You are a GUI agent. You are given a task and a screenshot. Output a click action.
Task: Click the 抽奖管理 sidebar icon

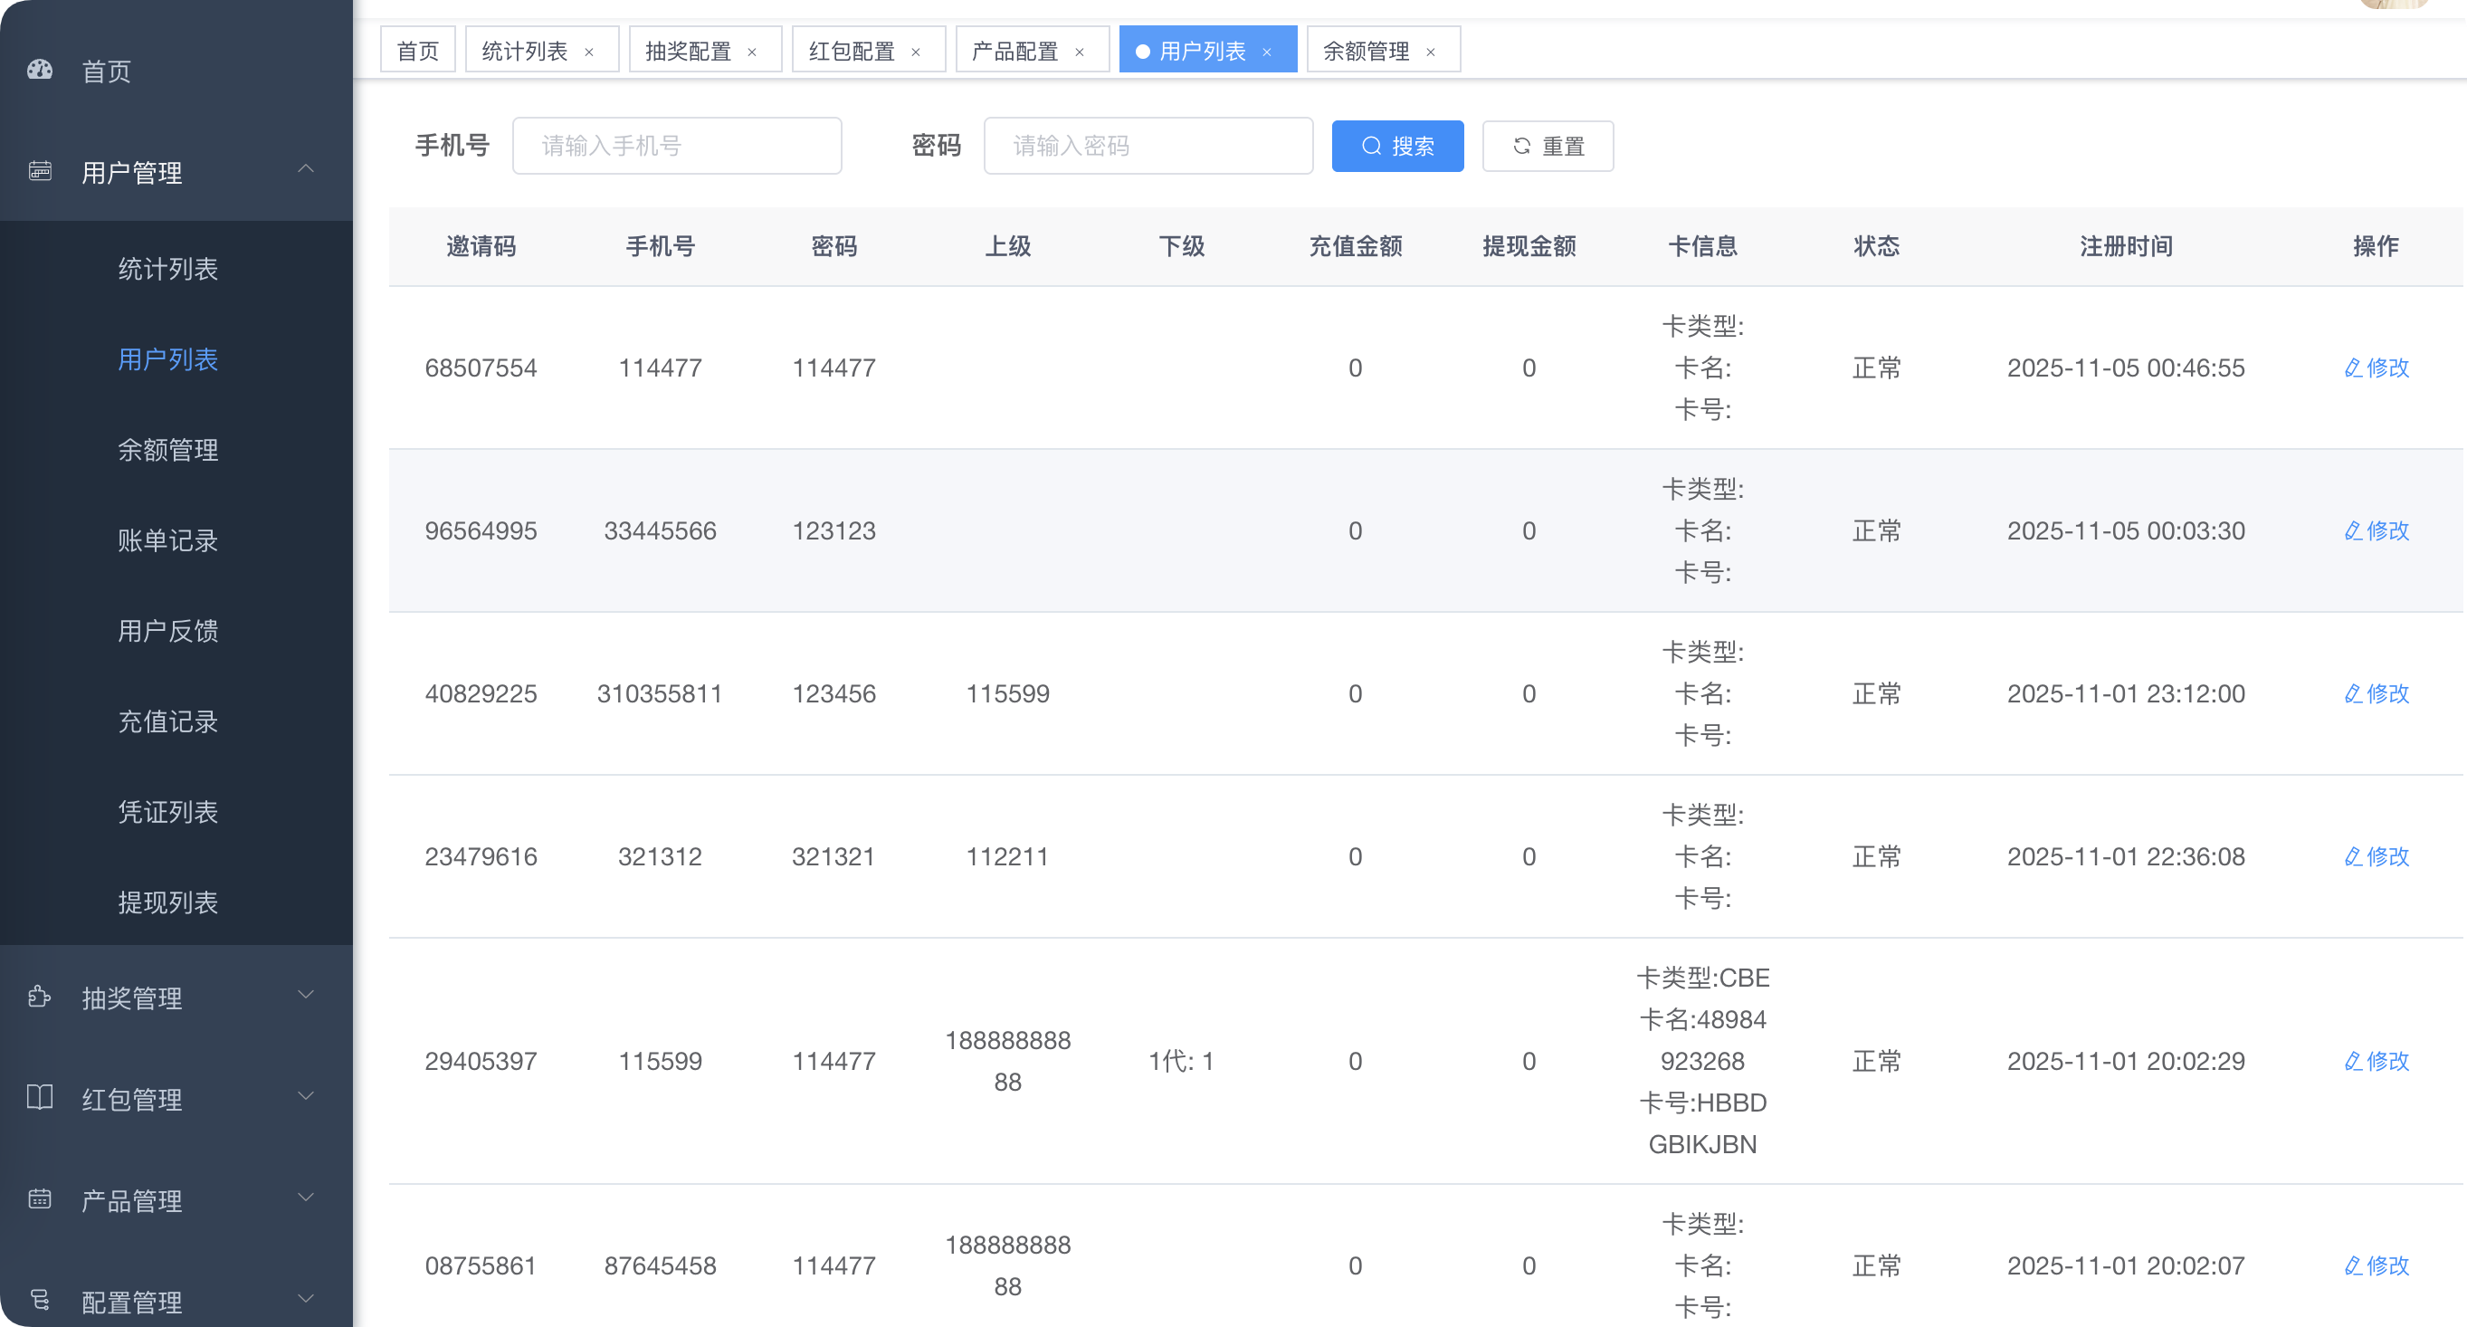click(39, 998)
